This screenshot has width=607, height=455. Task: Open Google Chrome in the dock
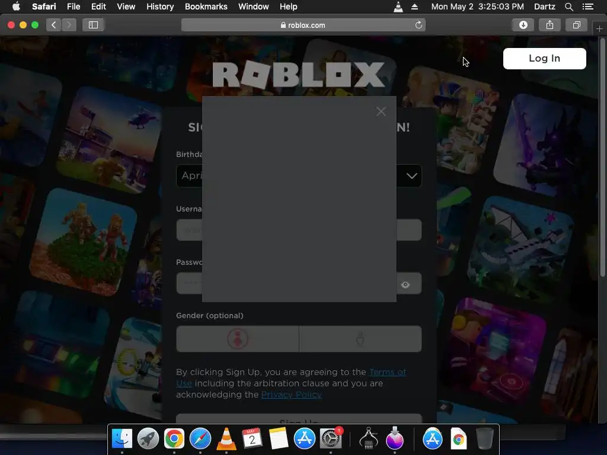[174, 439]
